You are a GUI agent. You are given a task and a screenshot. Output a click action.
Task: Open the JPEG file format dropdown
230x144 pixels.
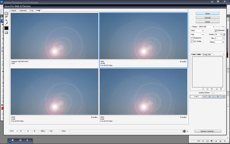[197, 31]
